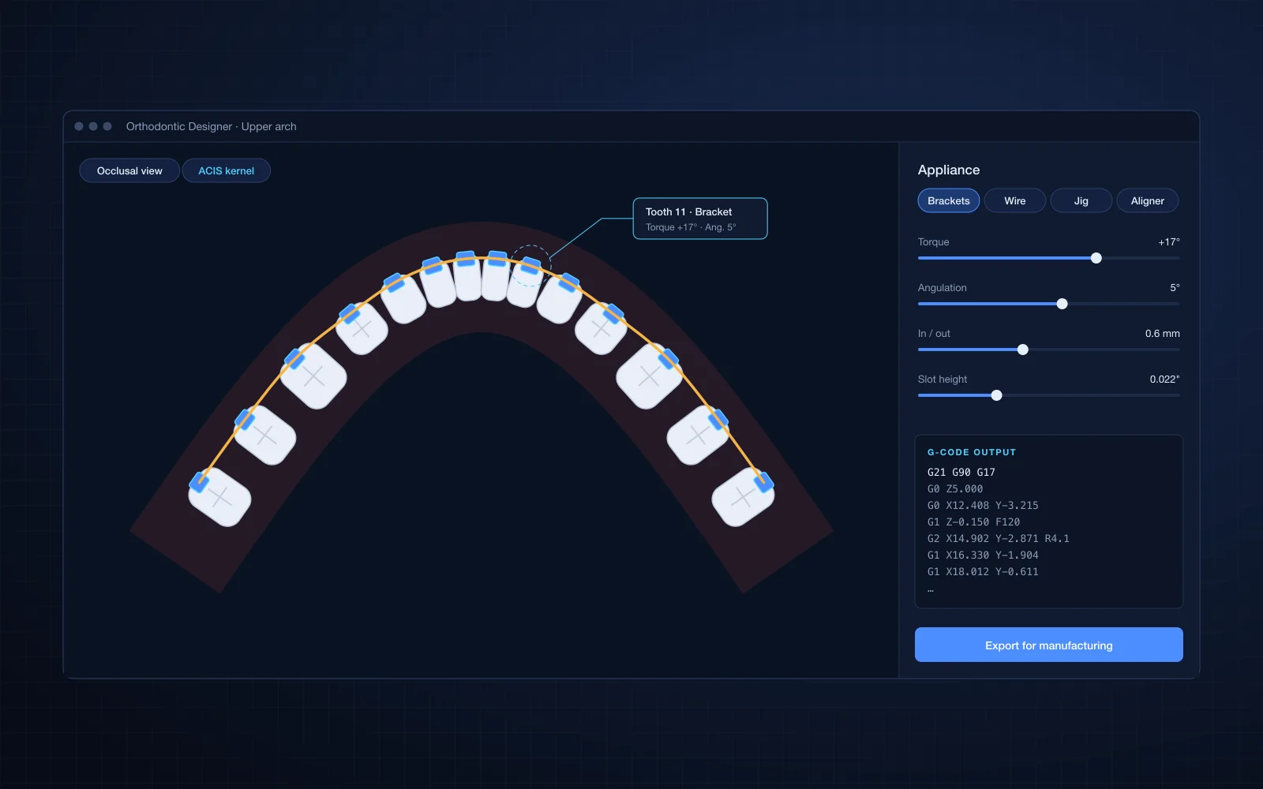Click the line G1 Z-0.150 F120
Viewport: 1263px width, 789px height.
(973, 522)
